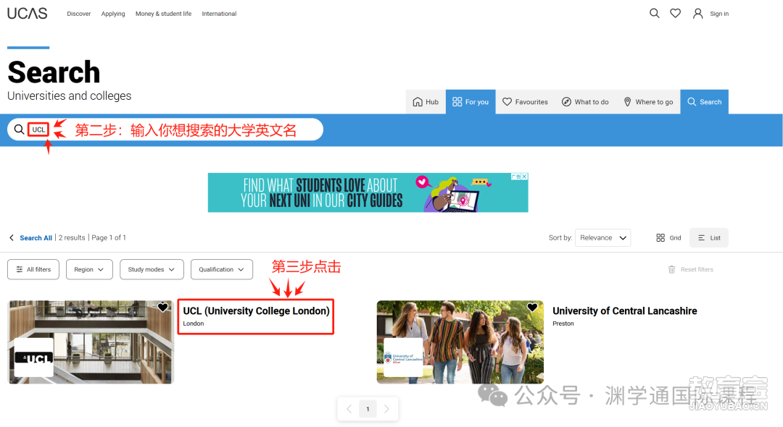Screen dimensions: 783x427
Task: Go to previous results page arrow
Action: coord(349,409)
